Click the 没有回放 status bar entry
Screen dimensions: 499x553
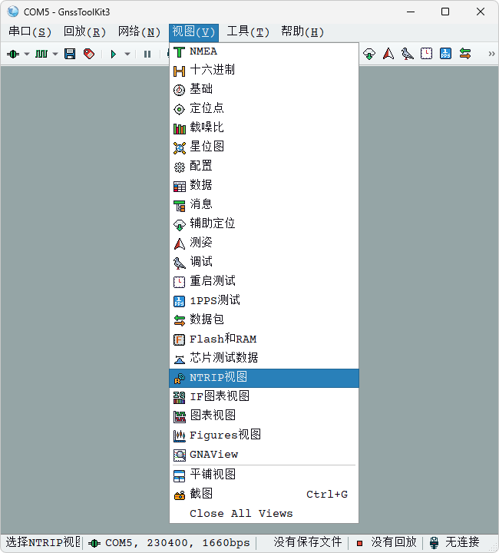point(386,542)
